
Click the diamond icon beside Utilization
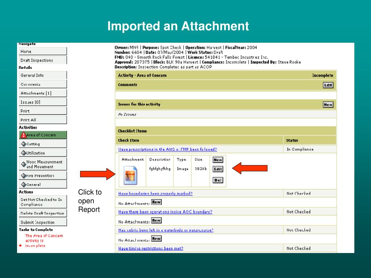24,153
